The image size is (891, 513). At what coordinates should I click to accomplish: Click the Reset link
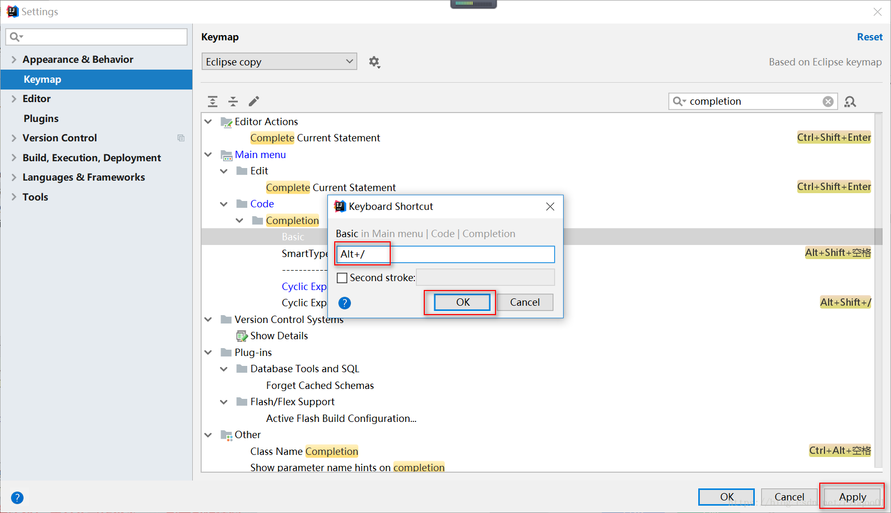(x=870, y=37)
